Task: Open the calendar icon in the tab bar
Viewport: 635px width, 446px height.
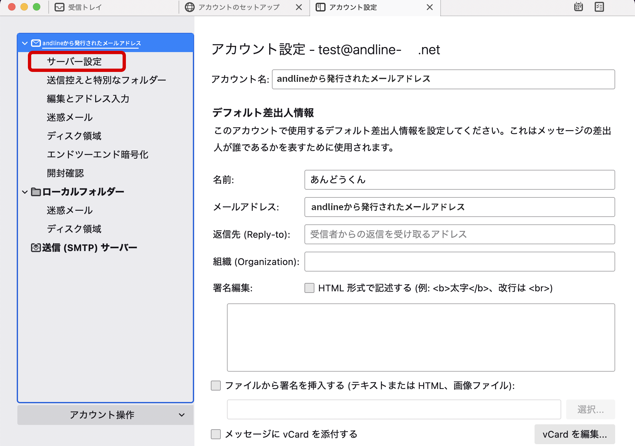Action: point(578,7)
